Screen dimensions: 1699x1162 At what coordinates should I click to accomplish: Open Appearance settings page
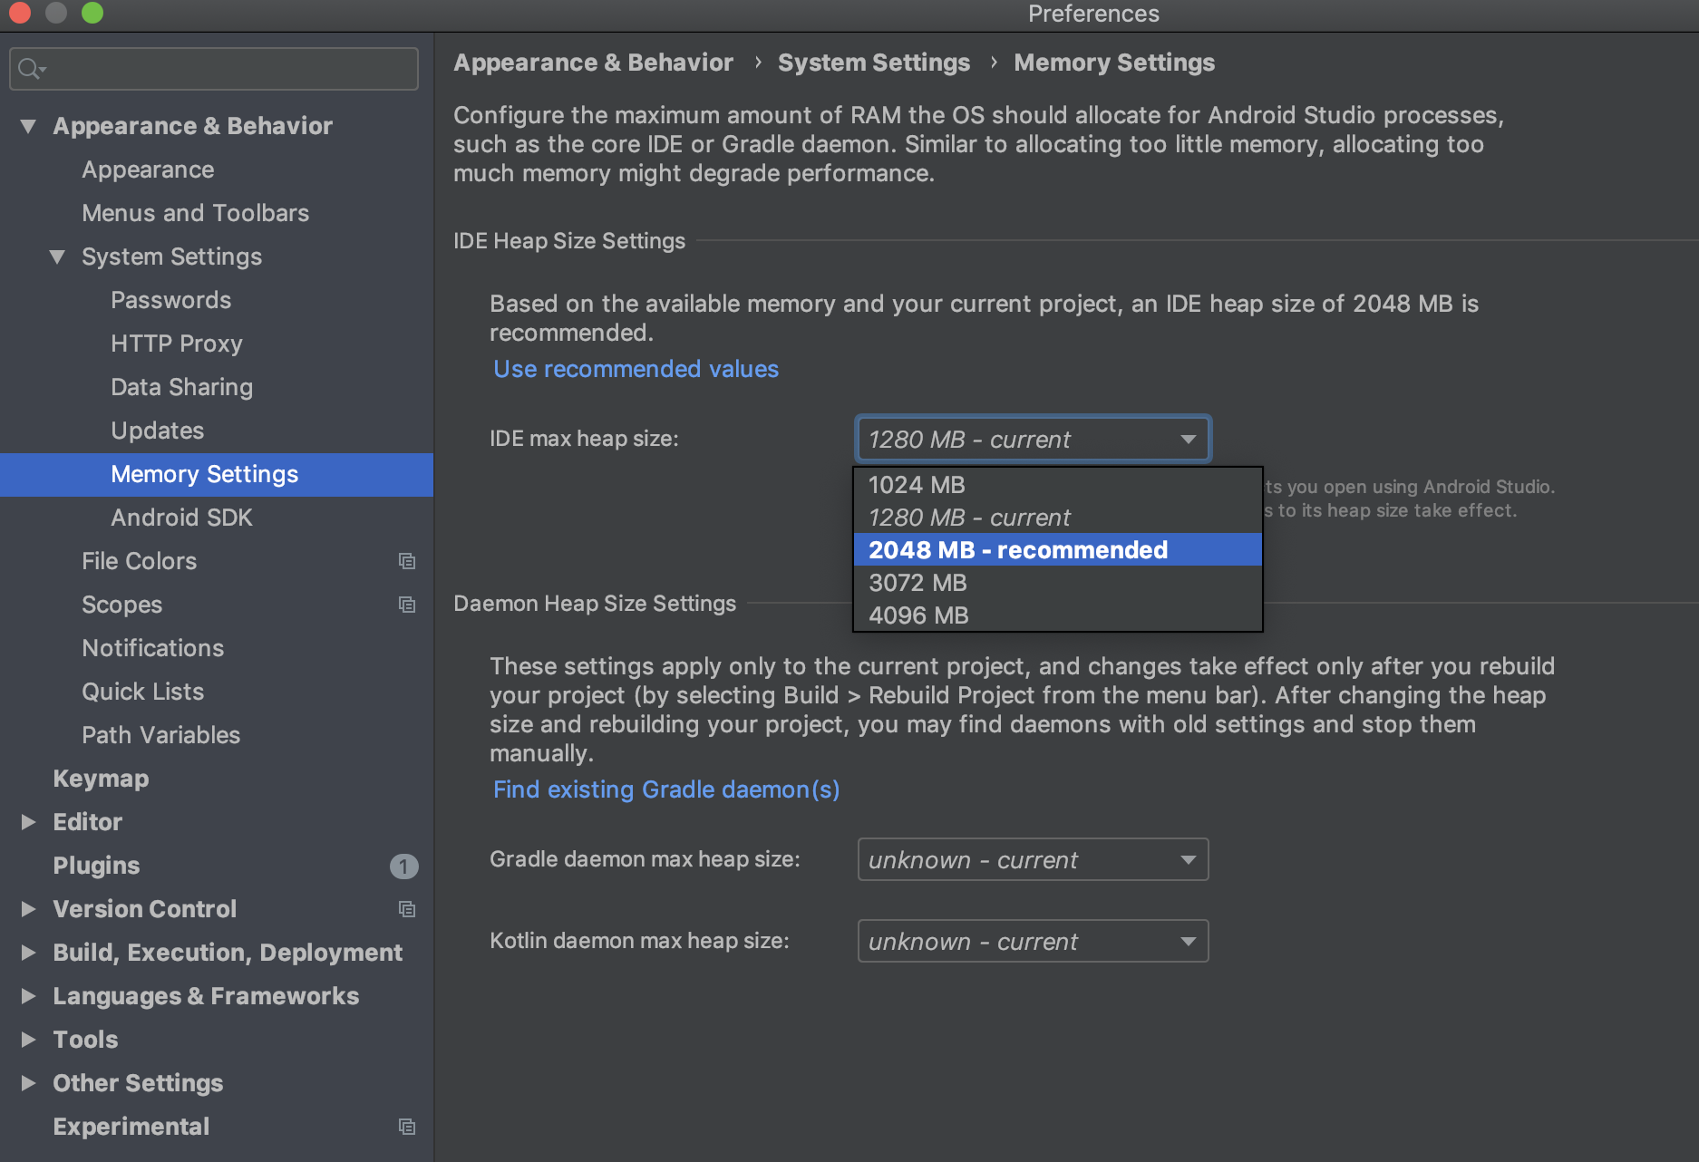(148, 169)
